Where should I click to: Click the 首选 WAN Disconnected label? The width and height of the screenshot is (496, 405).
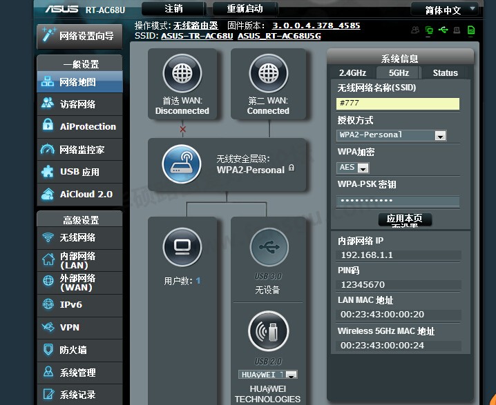pyautogui.click(x=182, y=106)
